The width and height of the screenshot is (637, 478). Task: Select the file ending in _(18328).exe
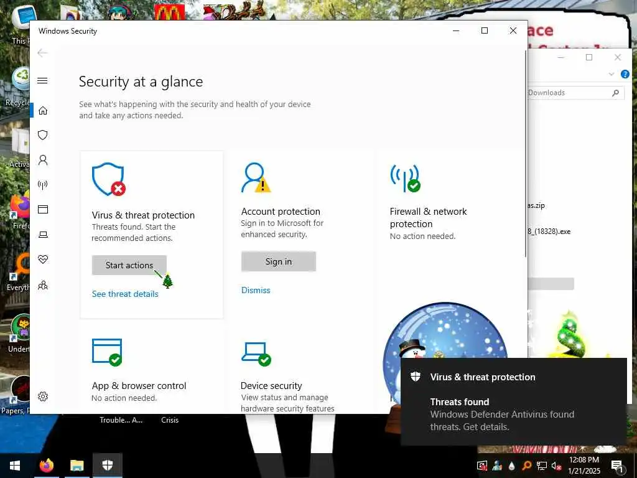tap(549, 232)
